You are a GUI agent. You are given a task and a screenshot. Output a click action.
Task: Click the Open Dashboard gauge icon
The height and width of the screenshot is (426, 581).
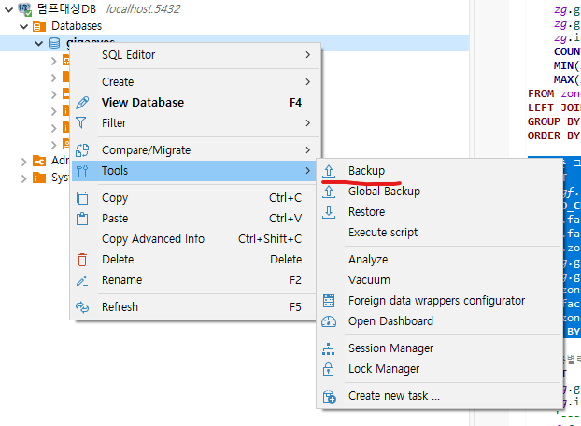[x=329, y=321]
